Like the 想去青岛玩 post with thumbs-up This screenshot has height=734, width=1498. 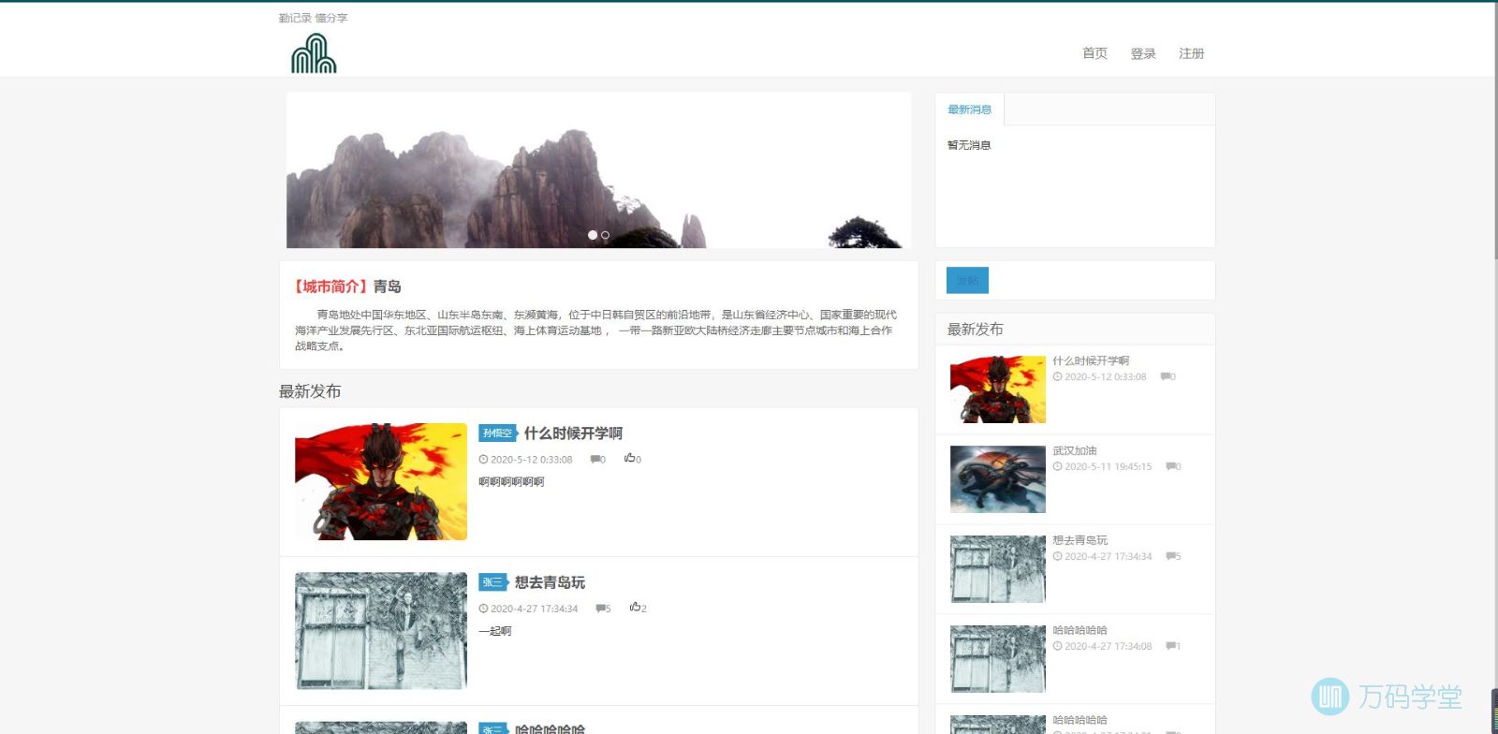tap(636, 608)
